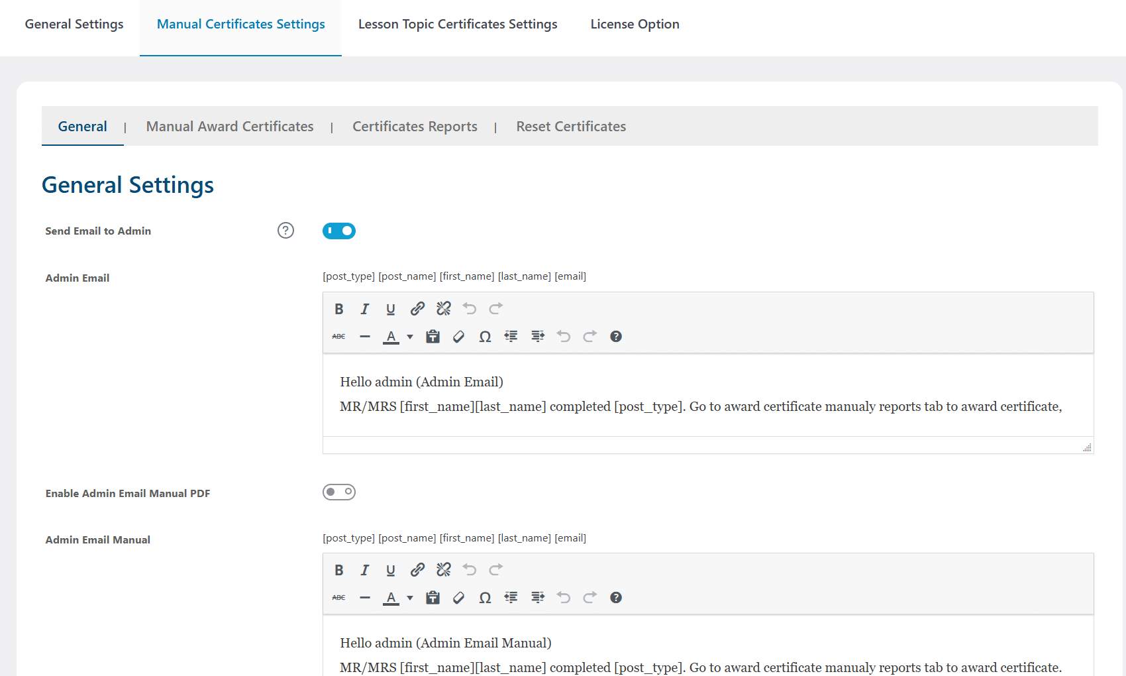Open keyboard shortcuts help in Admin Email editor
The height and width of the screenshot is (676, 1126).
[x=616, y=337]
